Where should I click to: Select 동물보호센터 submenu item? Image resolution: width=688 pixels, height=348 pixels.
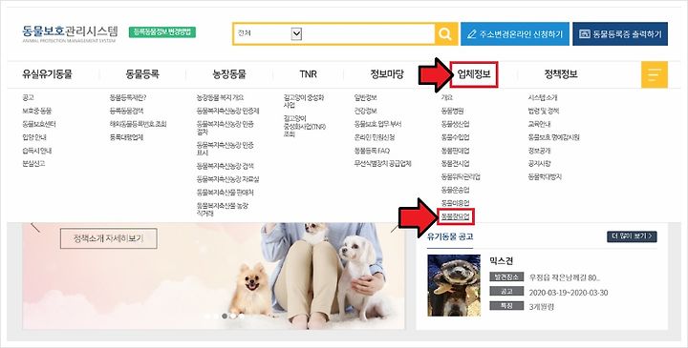[x=39, y=124]
